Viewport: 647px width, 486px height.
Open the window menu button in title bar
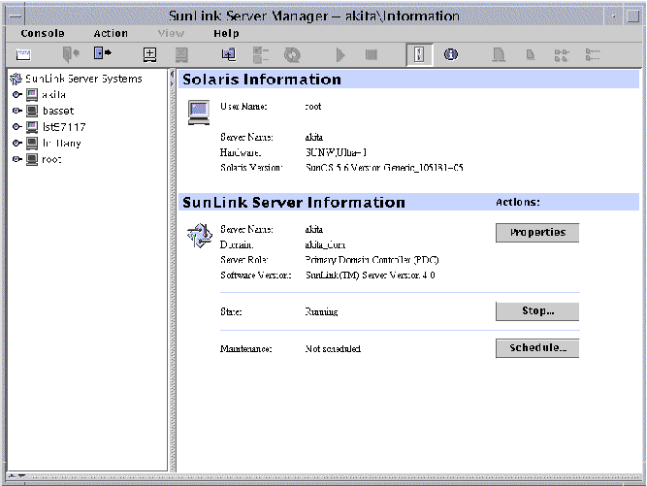[16, 16]
